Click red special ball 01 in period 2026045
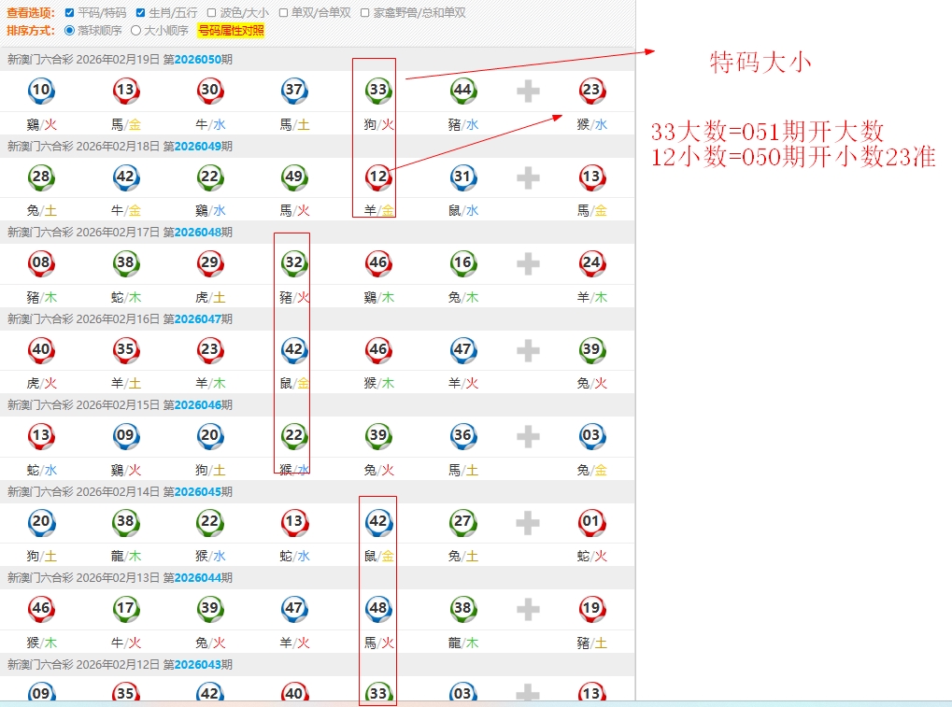The width and height of the screenshot is (952, 707). click(591, 522)
